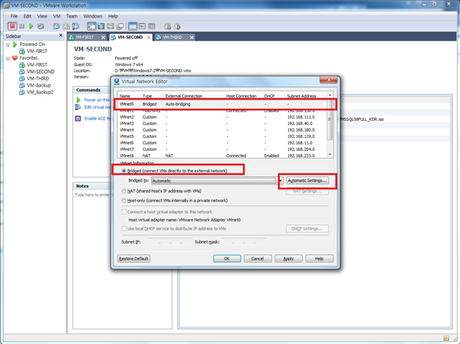Click the Revert to Snapshot toolbar icon

[x=66, y=26]
